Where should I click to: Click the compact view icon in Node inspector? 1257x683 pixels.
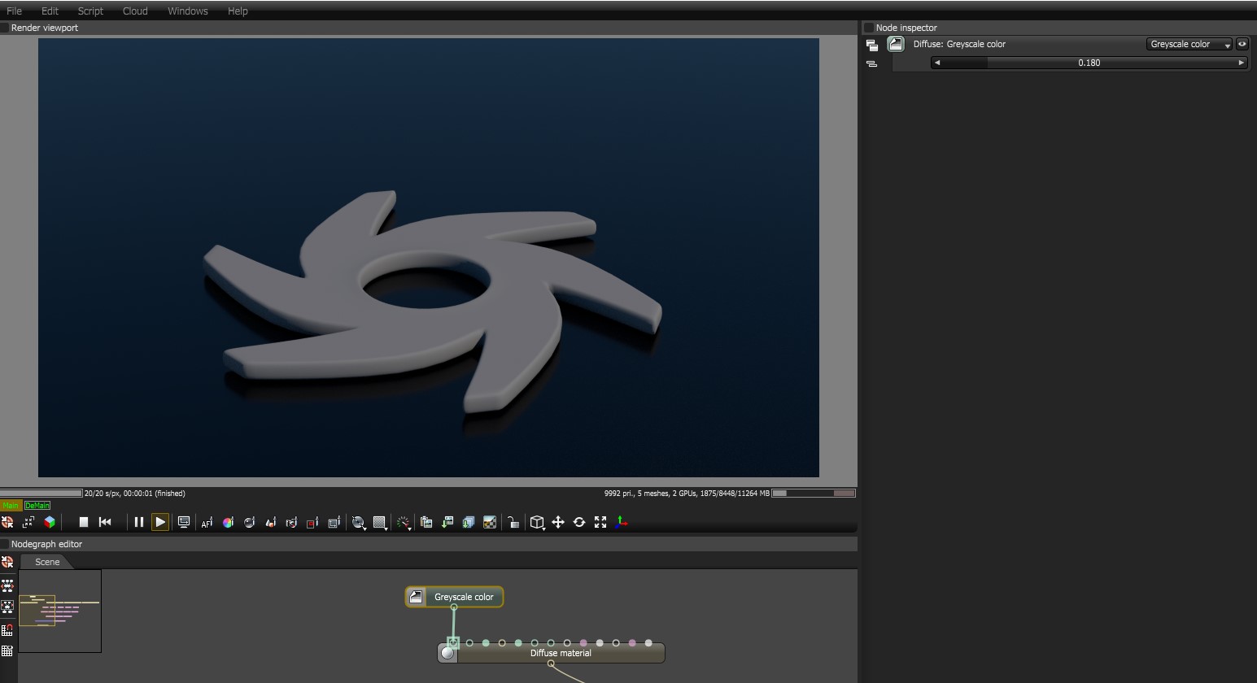[871, 63]
